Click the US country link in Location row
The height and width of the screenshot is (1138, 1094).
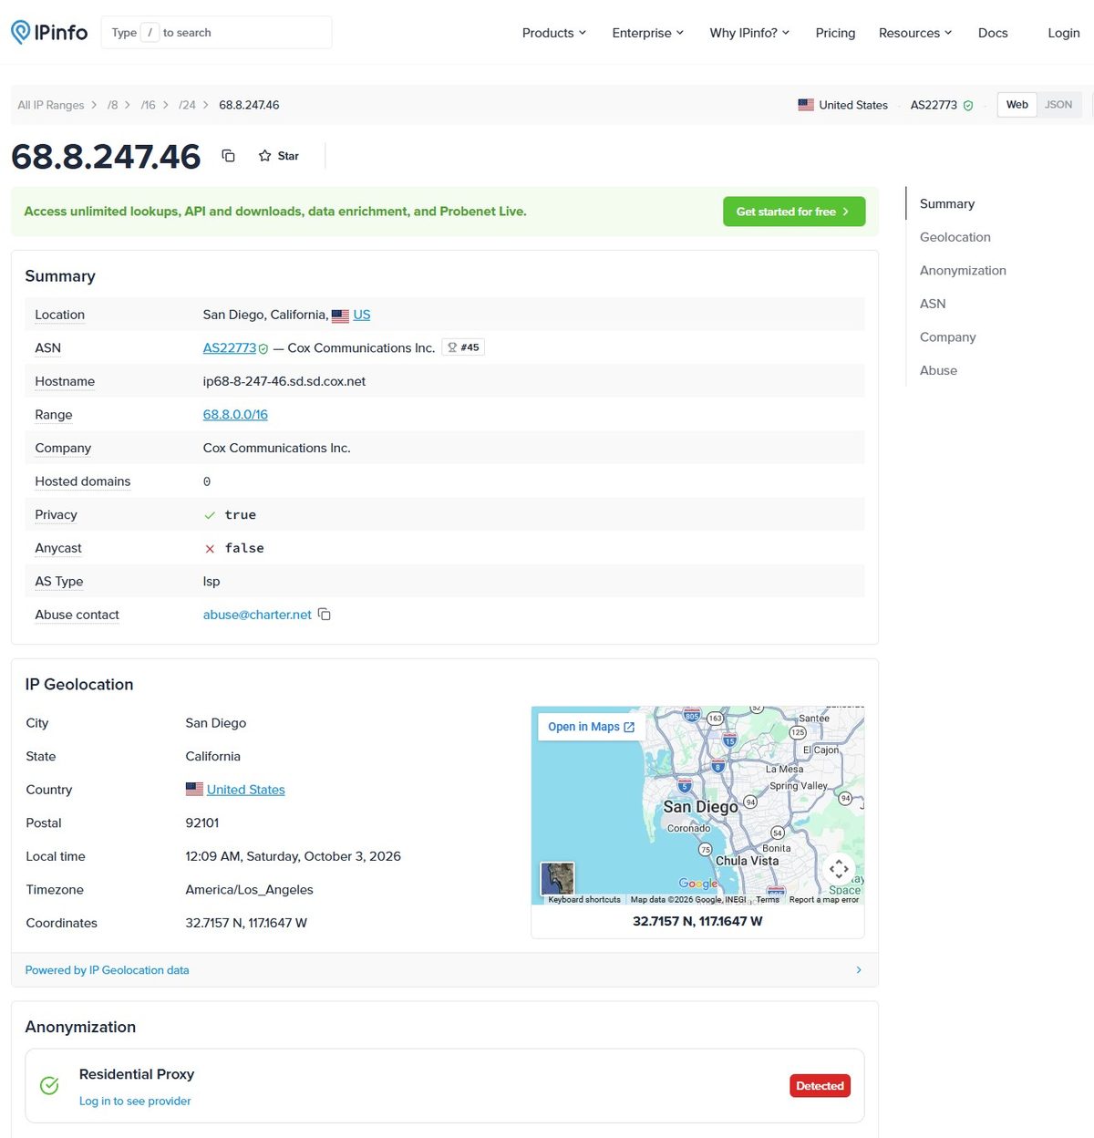pyautogui.click(x=362, y=315)
